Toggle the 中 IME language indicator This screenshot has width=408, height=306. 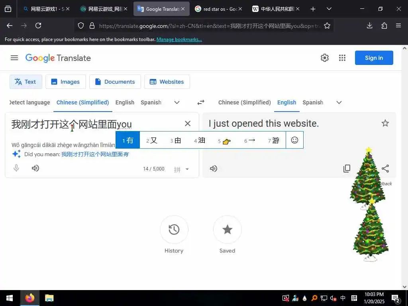(x=343, y=298)
